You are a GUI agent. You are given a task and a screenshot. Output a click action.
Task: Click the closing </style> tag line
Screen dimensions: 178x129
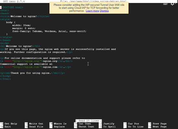[6, 37]
